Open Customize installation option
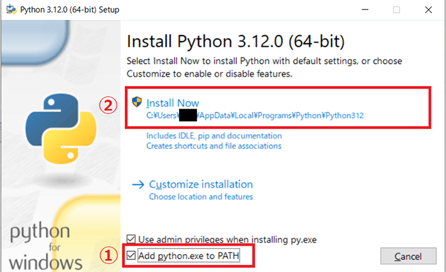This screenshot has width=446, height=272. pos(201,184)
